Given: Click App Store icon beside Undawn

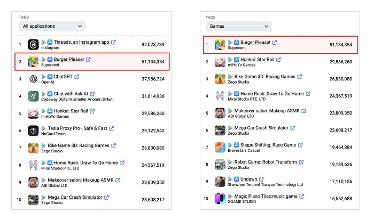Looking at the screenshot, I should (x=236, y=179).
